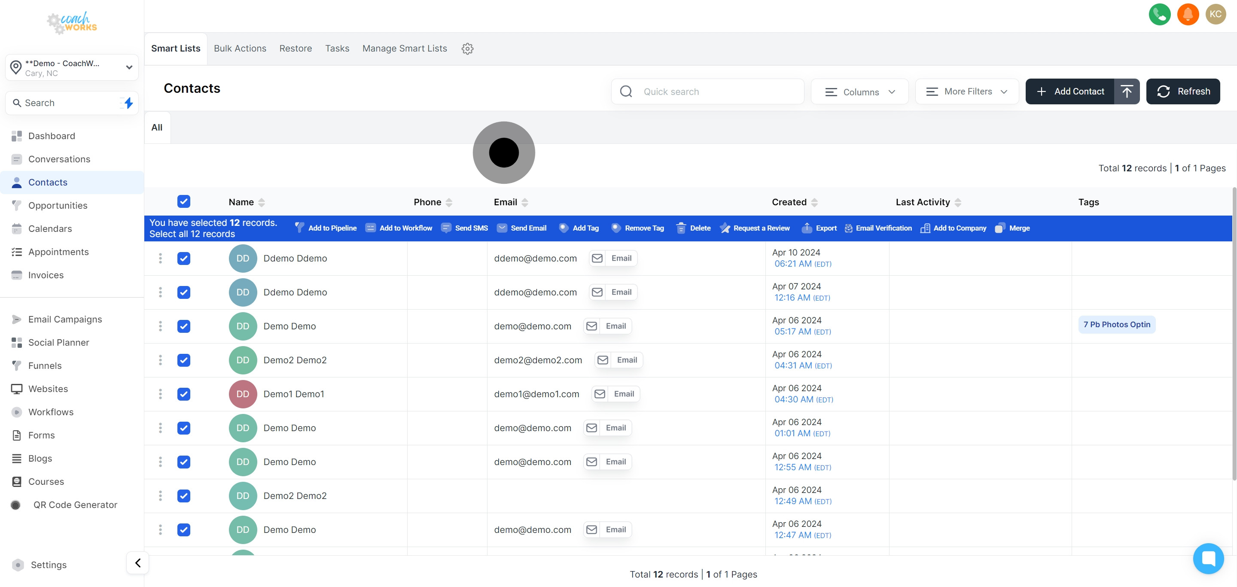Expand the Columns dropdown

pyautogui.click(x=859, y=91)
